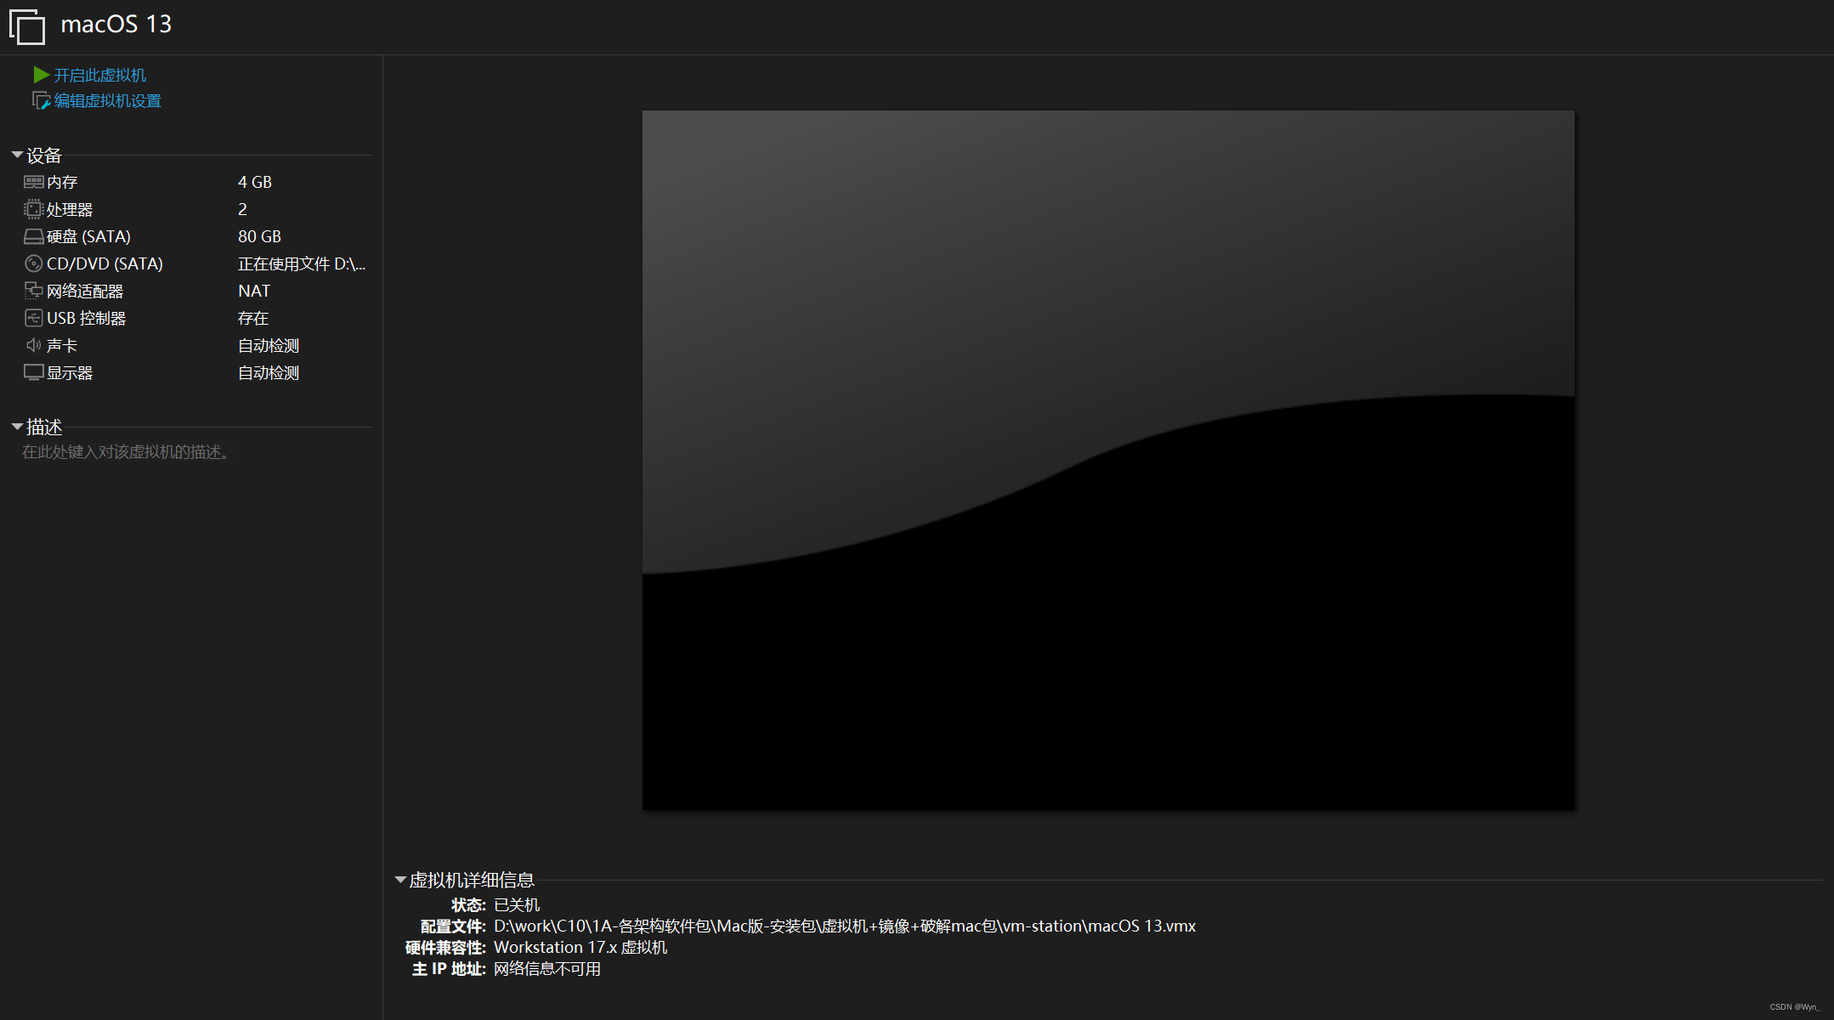Click the processor (处理器) chip icon
The width and height of the screenshot is (1834, 1020).
pos(33,209)
